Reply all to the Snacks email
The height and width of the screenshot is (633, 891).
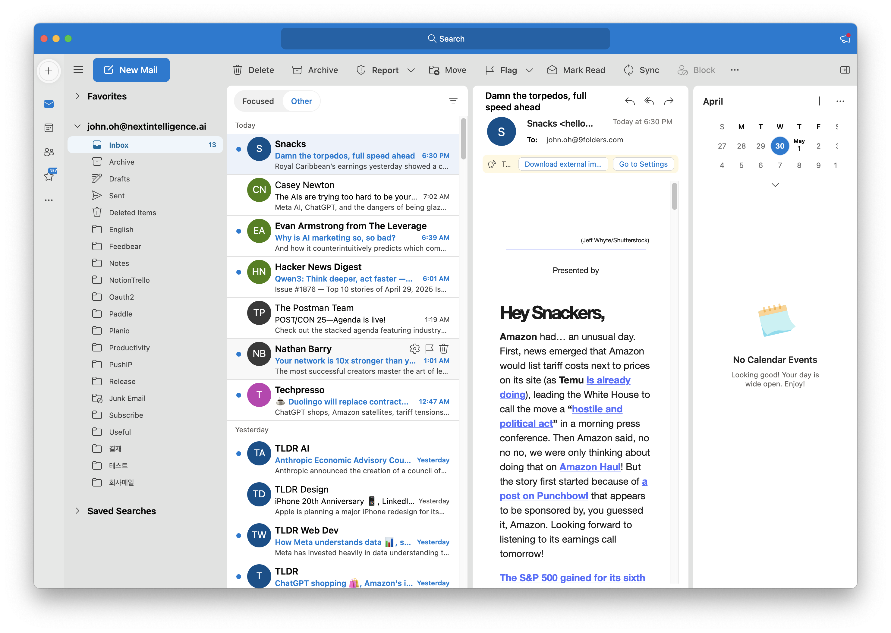click(x=649, y=101)
